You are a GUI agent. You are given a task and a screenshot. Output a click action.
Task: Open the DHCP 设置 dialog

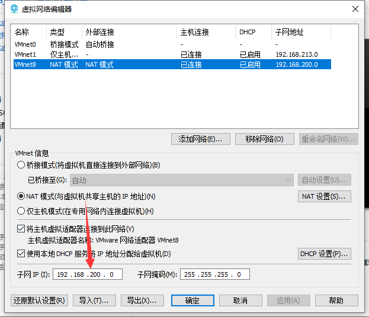tap(324, 254)
